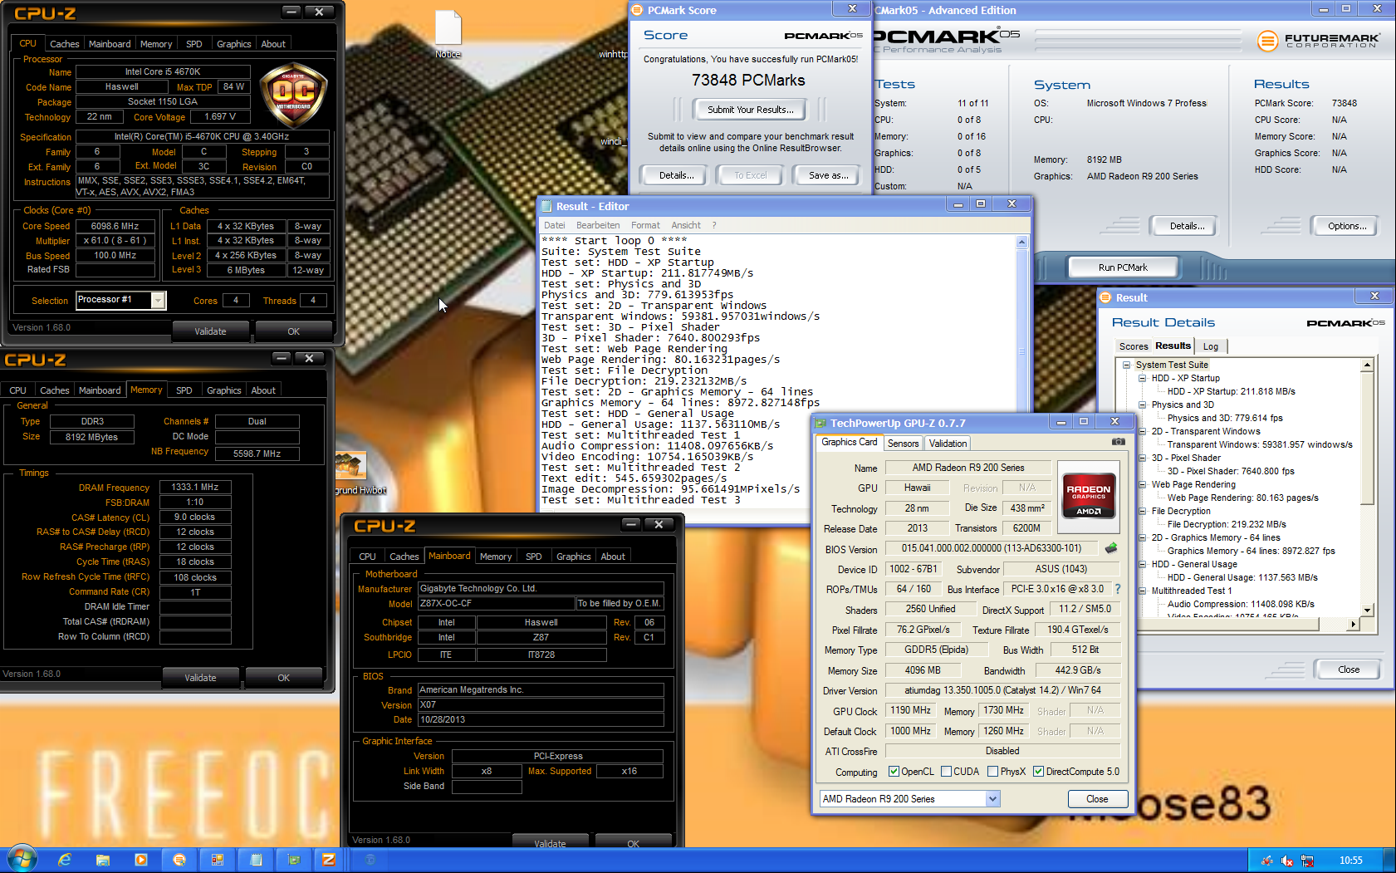Click the Radeon Graphics logo in GPU-Z
This screenshot has height=873, width=1396.
coord(1089,497)
